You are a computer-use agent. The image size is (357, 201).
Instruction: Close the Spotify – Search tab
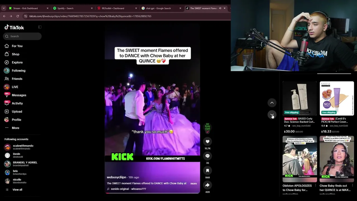[x=92, y=8]
